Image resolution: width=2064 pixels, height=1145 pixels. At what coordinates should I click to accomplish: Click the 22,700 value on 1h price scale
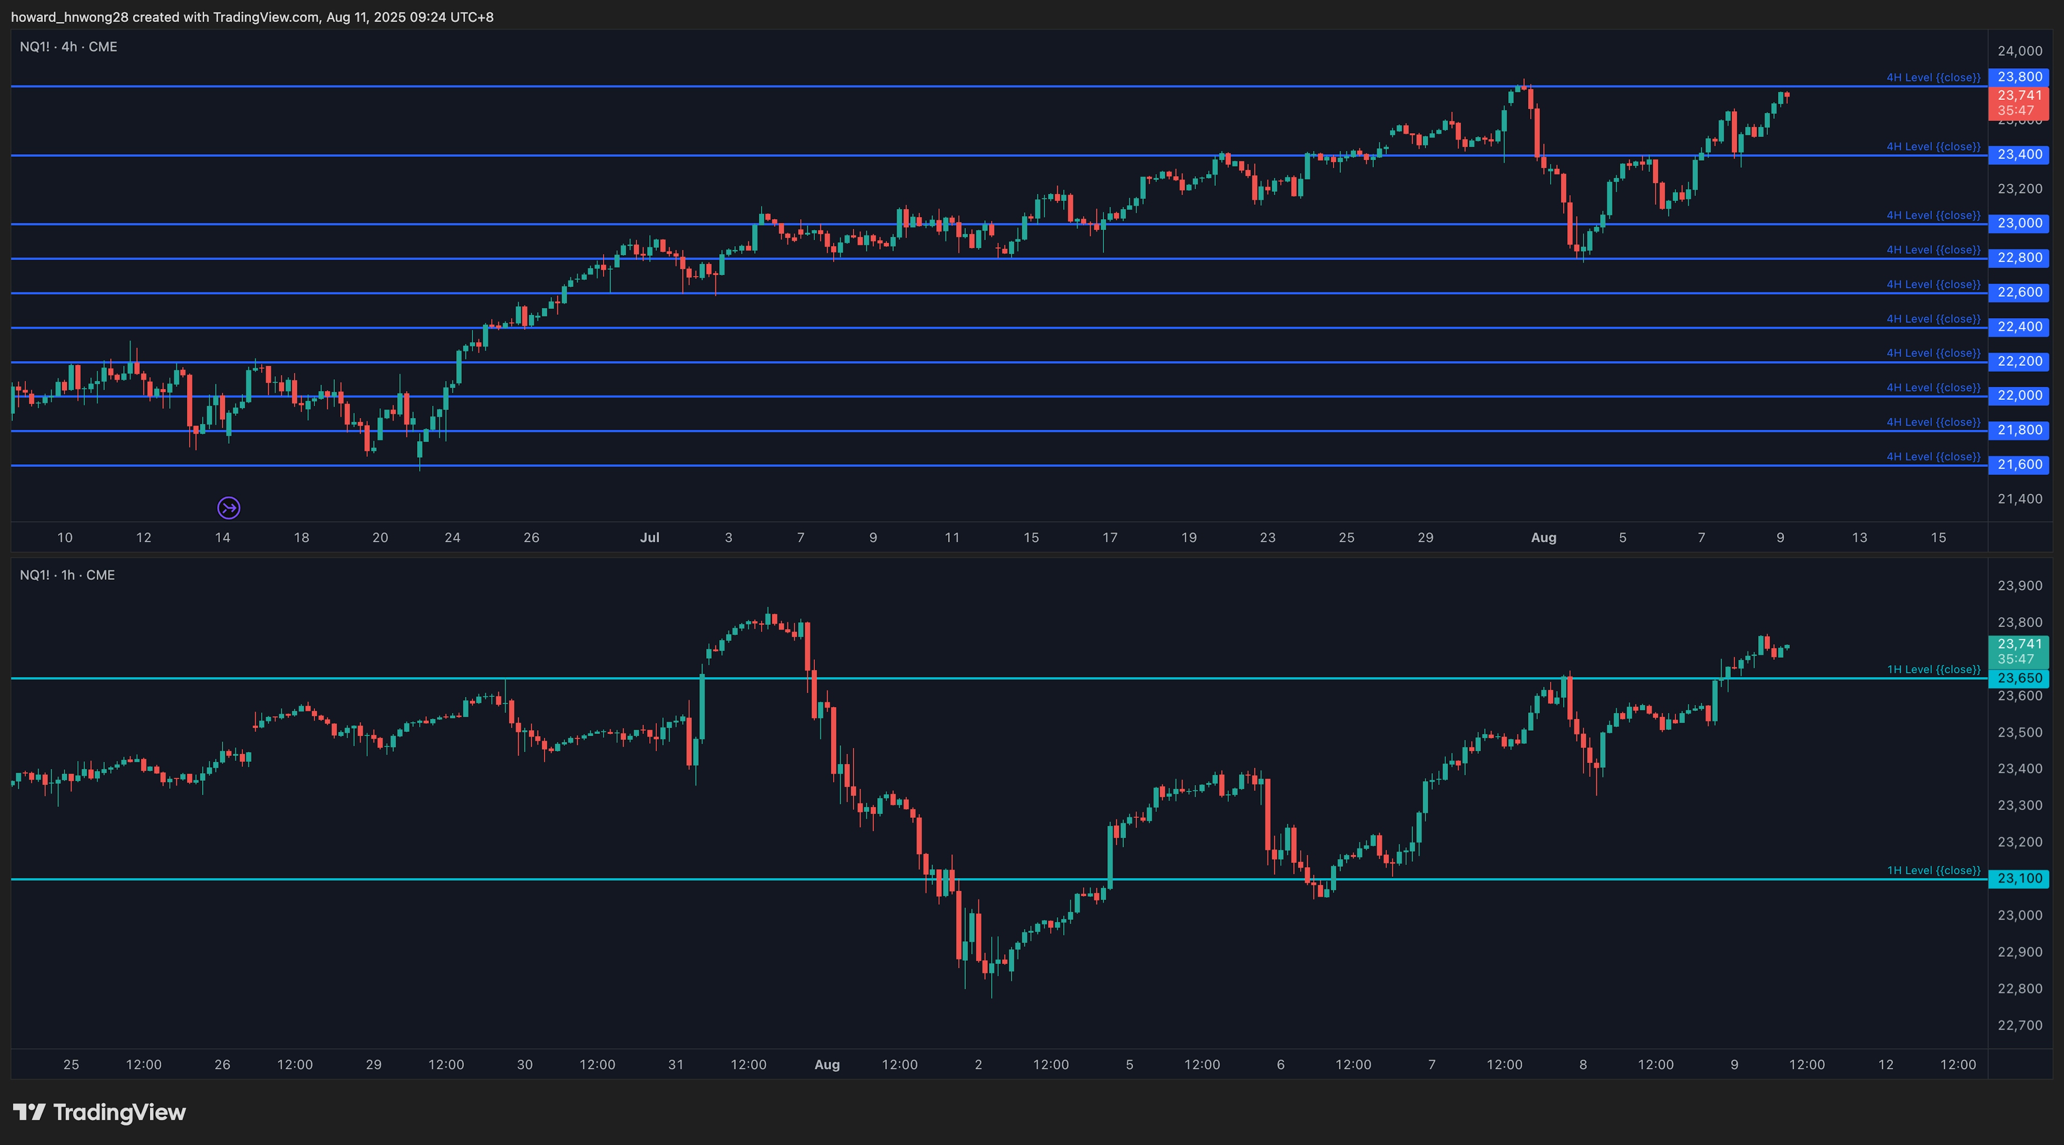pyautogui.click(x=2019, y=1025)
